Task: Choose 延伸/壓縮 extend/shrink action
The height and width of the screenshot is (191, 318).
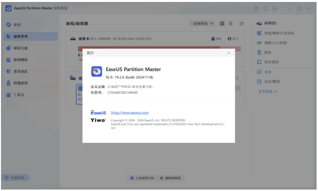Action: (268, 82)
